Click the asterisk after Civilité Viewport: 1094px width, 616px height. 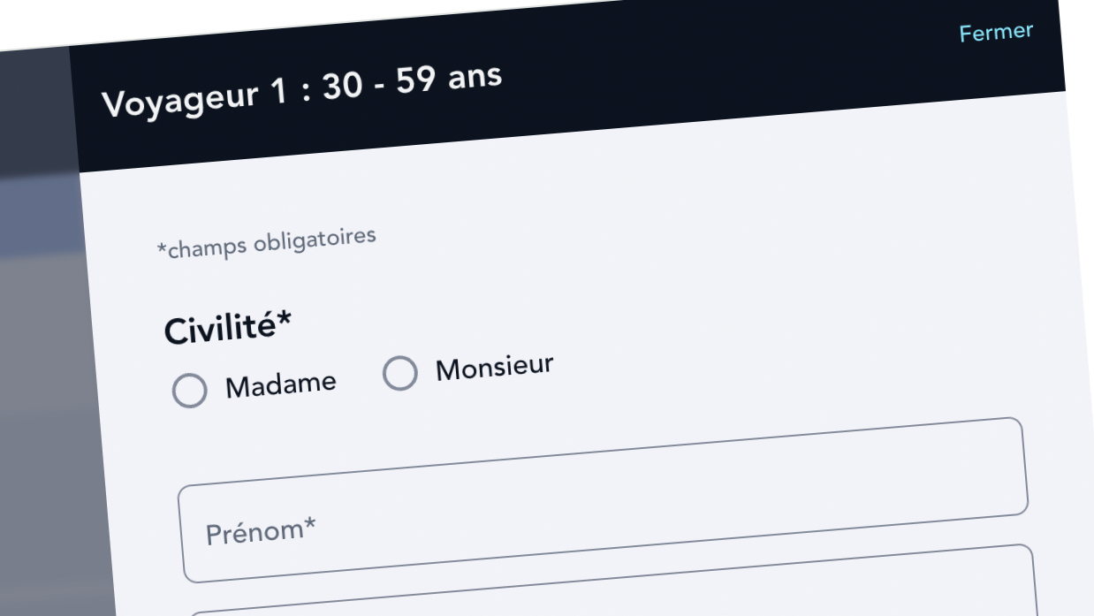coord(285,321)
